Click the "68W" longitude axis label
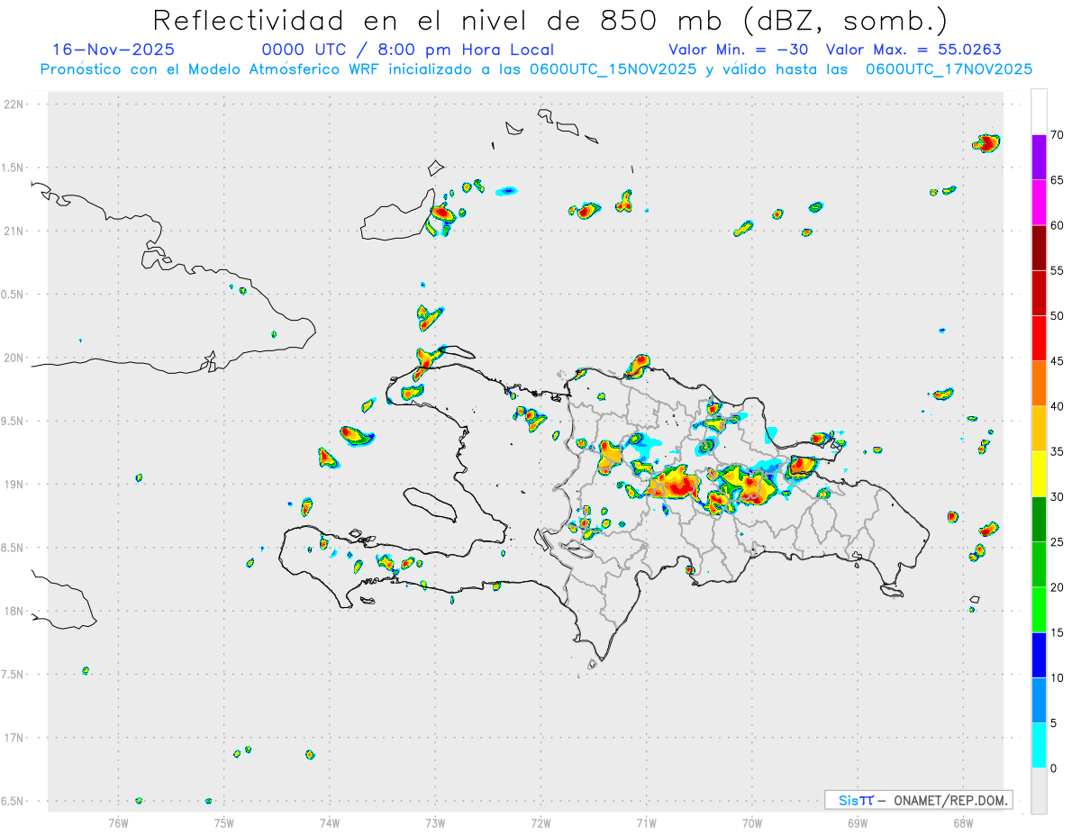This screenshot has width=1081, height=835. [x=963, y=822]
